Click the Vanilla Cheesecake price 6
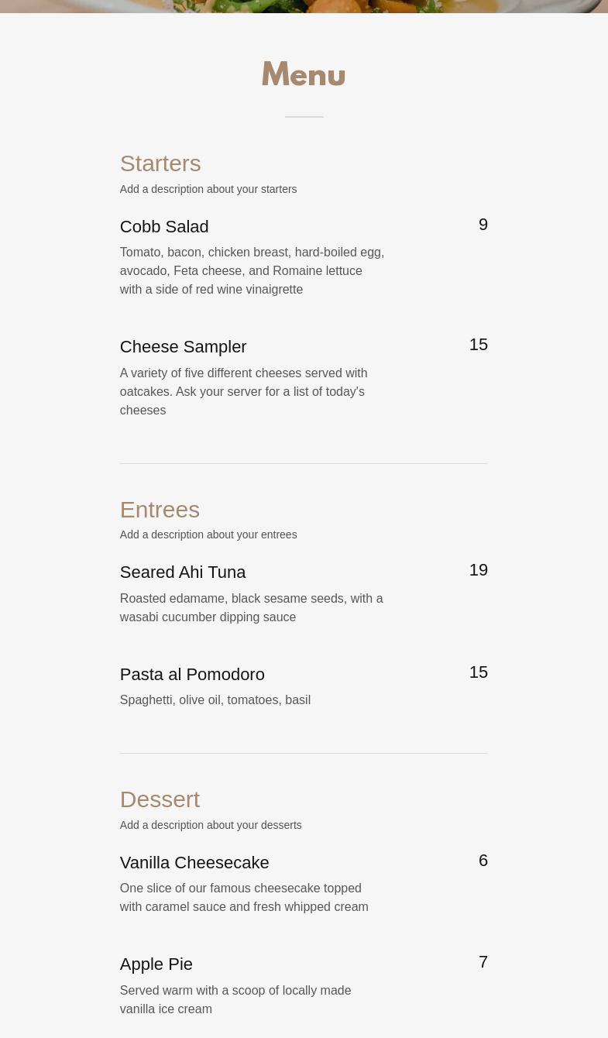The width and height of the screenshot is (608, 1038). [x=483, y=860]
